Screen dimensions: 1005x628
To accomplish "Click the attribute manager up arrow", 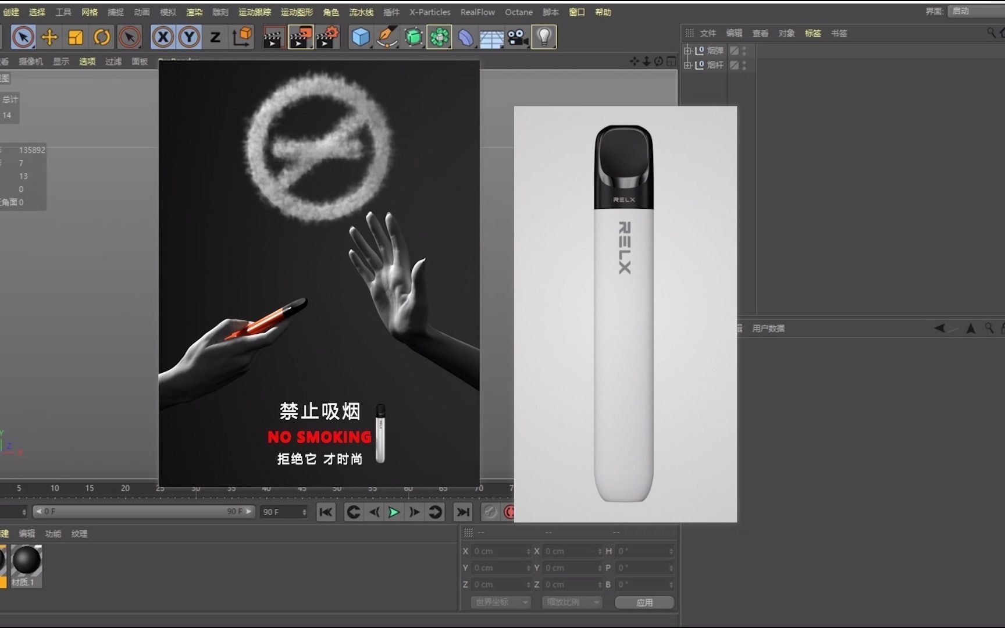I will click(x=970, y=328).
